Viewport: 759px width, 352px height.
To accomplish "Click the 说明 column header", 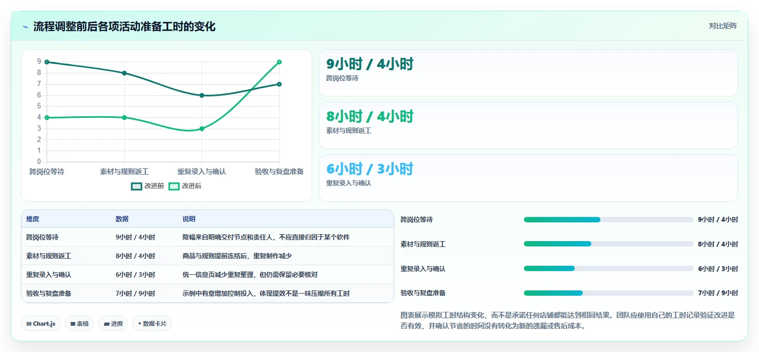I will click(x=189, y=219).
